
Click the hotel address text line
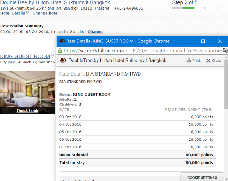(55, 8)
